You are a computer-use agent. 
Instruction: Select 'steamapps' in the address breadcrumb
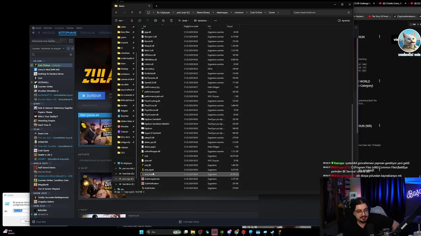[x=222, y=12]
